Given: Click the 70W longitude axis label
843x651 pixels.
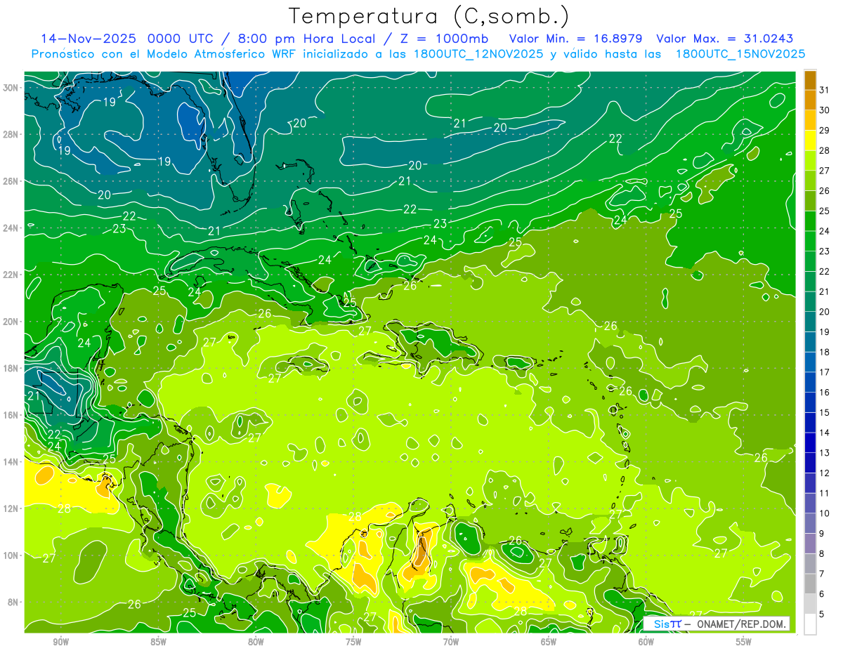Looking at the screenshot, I should [451, 642].
